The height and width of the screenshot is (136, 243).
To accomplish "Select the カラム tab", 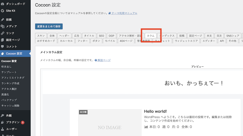I will click(x=151, y=36).
